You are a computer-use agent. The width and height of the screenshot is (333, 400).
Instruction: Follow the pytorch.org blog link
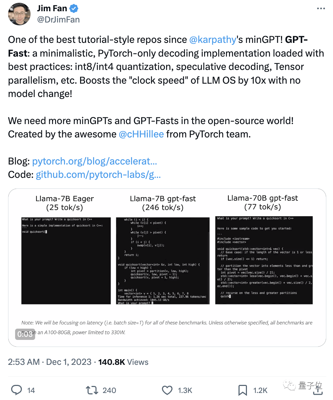(x=94, y=161)
